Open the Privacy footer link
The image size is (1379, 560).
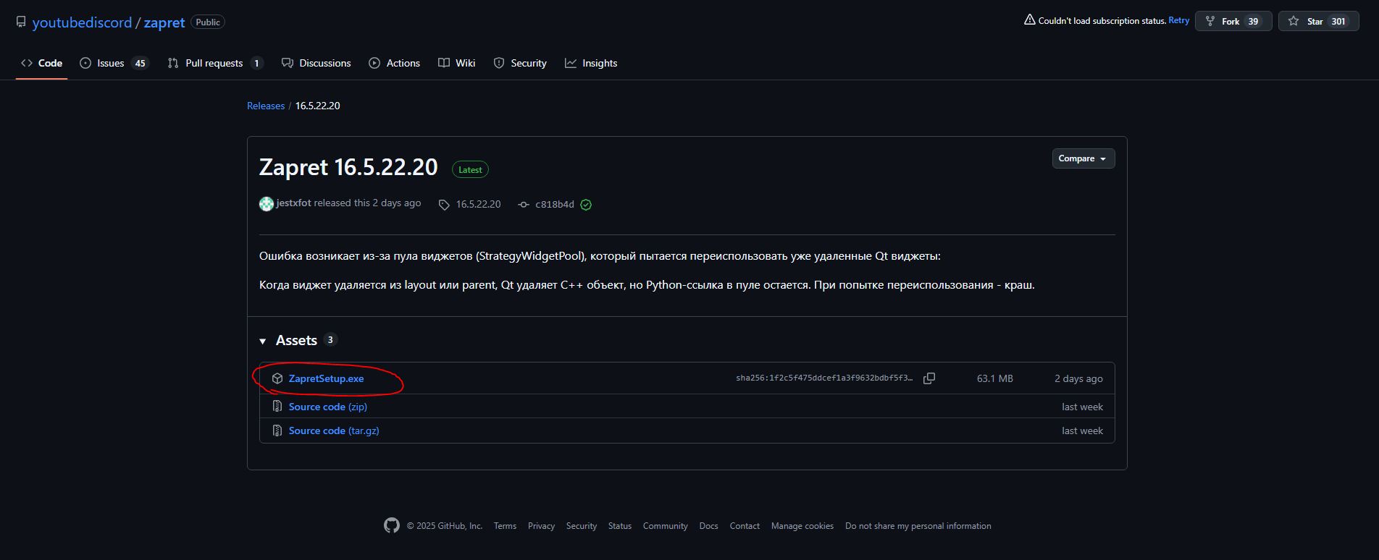click(541, 526)
